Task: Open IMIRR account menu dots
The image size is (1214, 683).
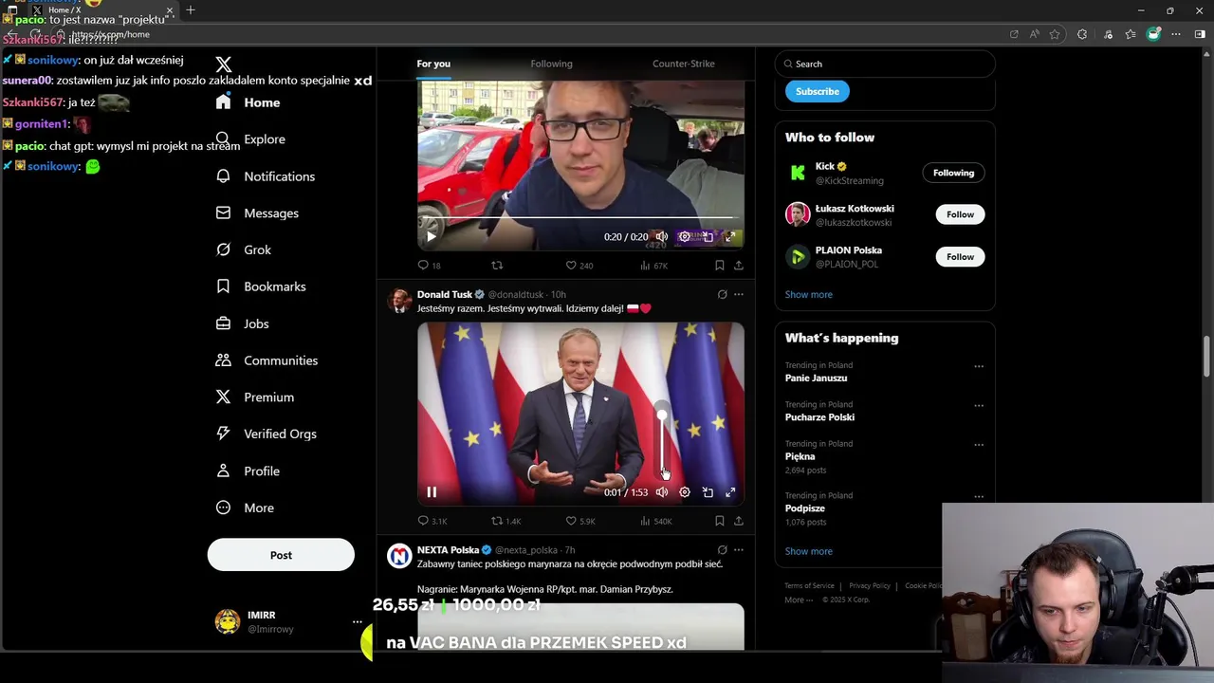Action: point(357,622)
